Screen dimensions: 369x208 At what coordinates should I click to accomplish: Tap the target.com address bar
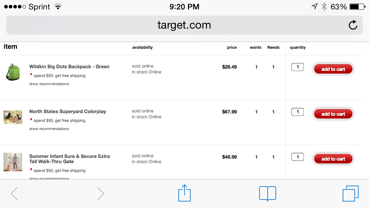tap(184, 25)
